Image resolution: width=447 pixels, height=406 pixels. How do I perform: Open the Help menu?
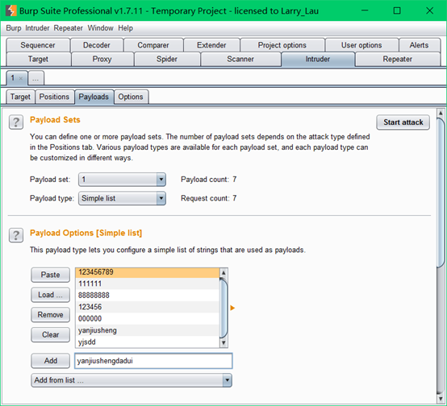(125, 28)
